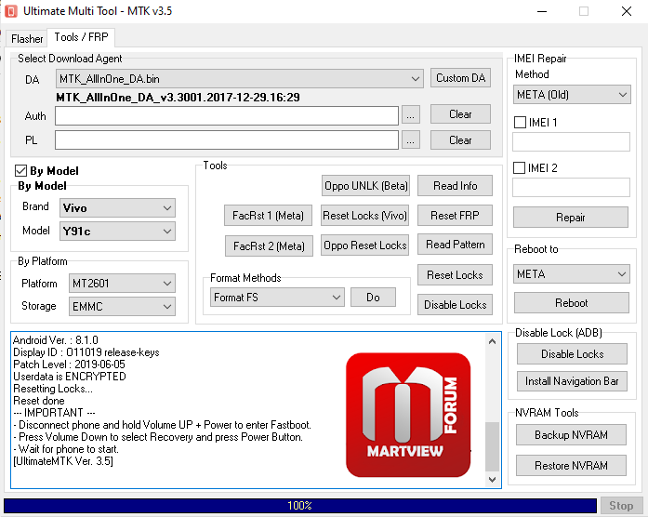Click 'Userdata is ENCRYPTED' log line

(70, 376)
